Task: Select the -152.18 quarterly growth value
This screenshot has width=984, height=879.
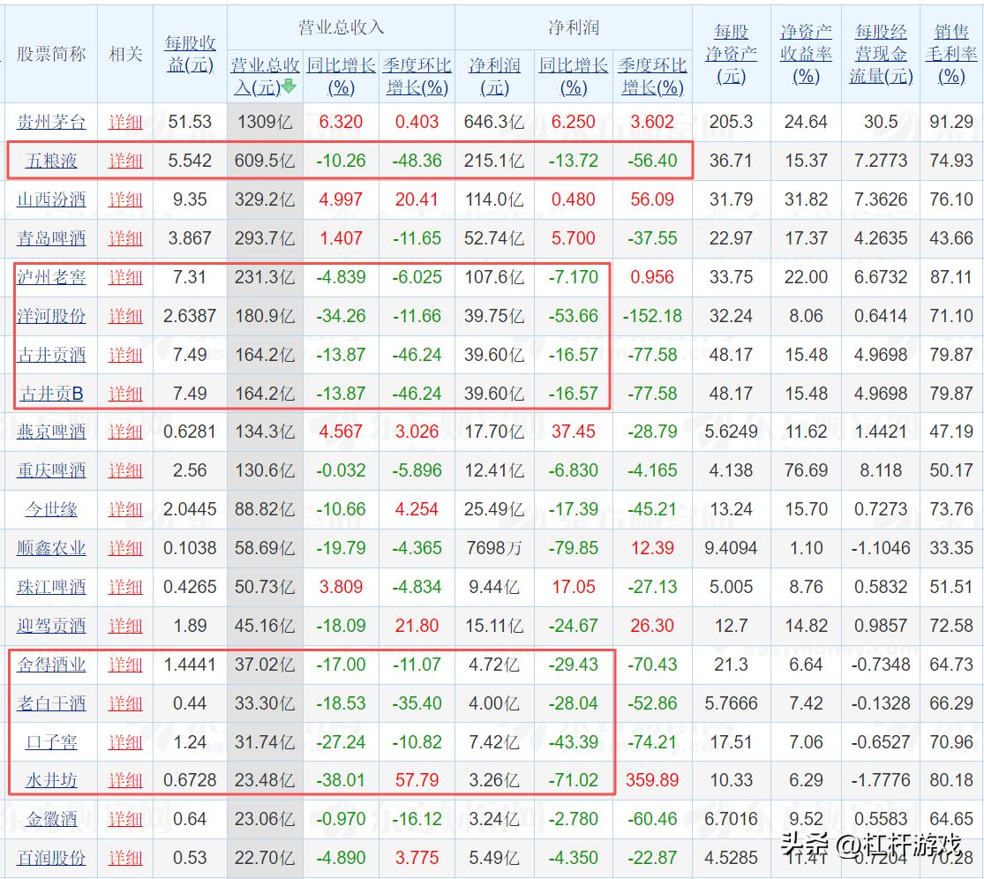Action: click(653, 316)
